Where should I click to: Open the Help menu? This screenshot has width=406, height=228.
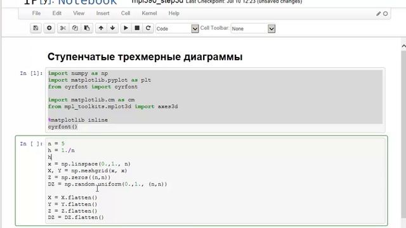(x=174, y=13)
